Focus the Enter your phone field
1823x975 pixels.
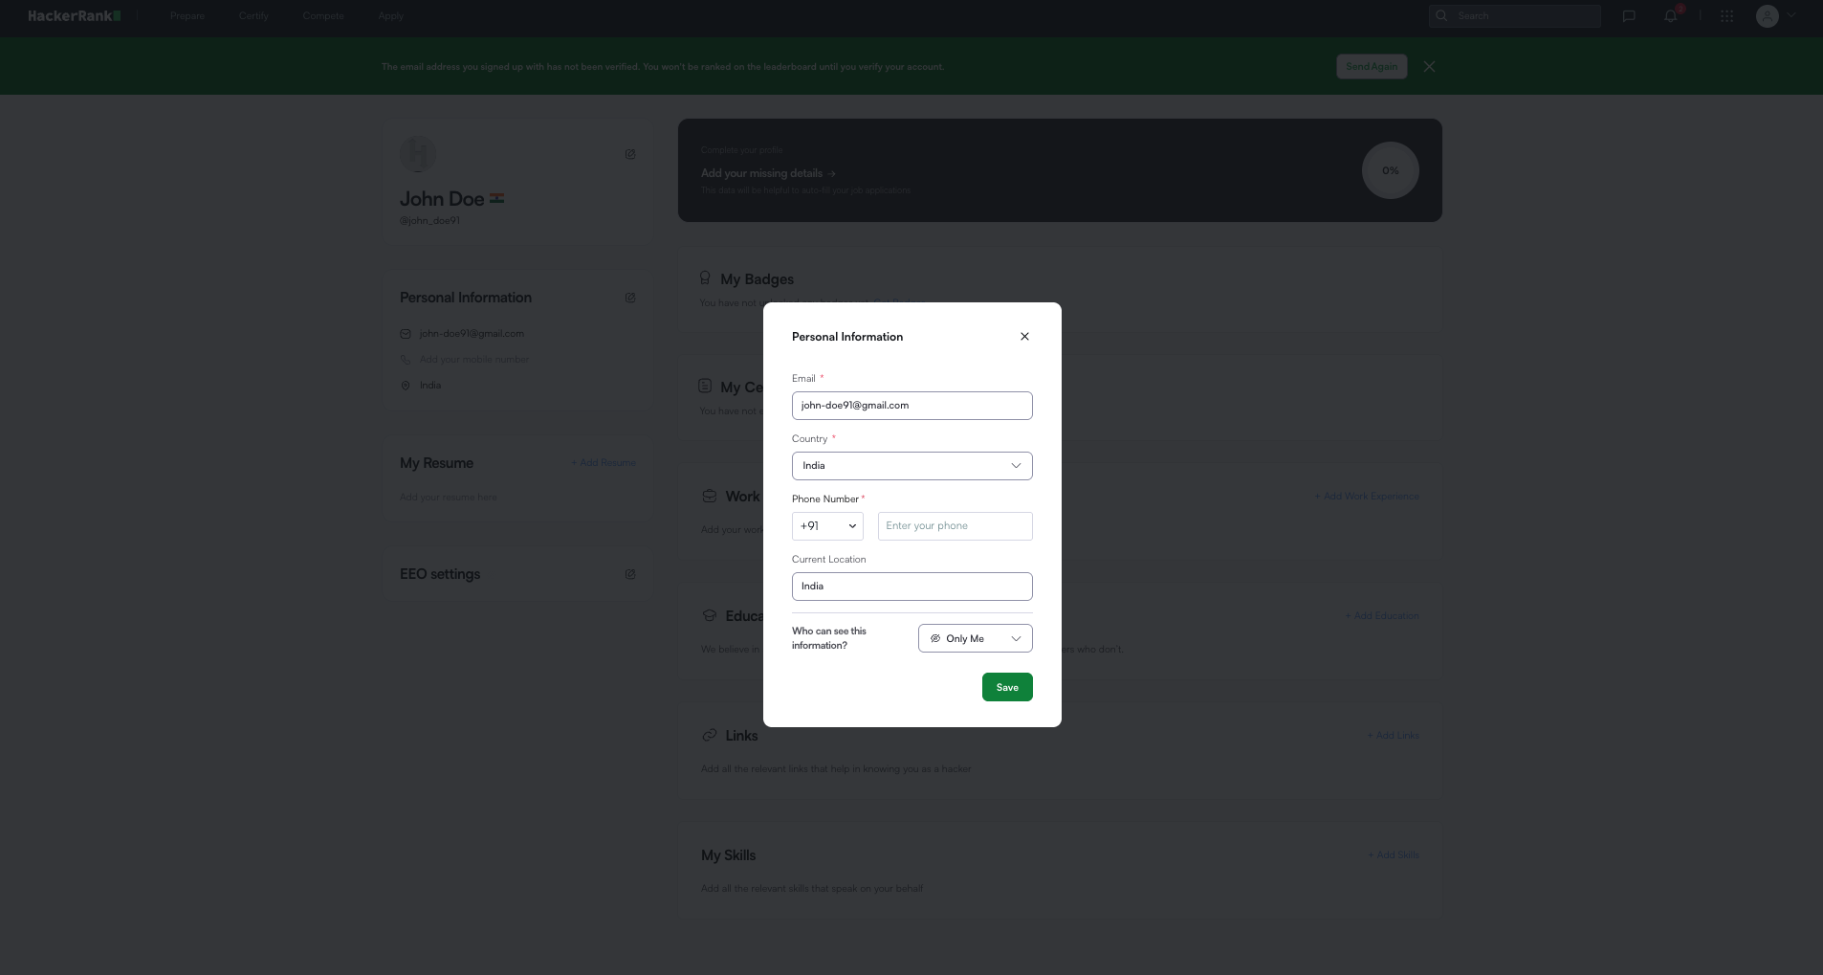pyautogui.click(x=955, y=526)
